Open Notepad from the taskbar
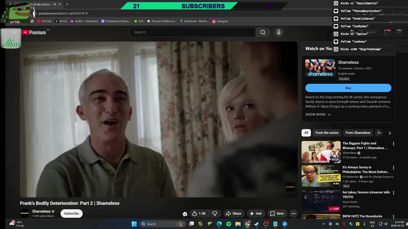408x229 pixels. point(275,224)
